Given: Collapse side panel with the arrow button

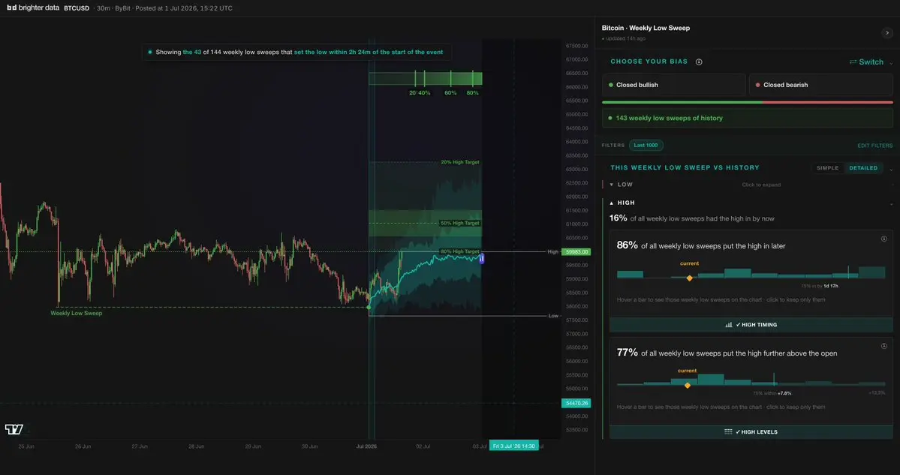Looking at the screenshot, I should coord(886,33).
